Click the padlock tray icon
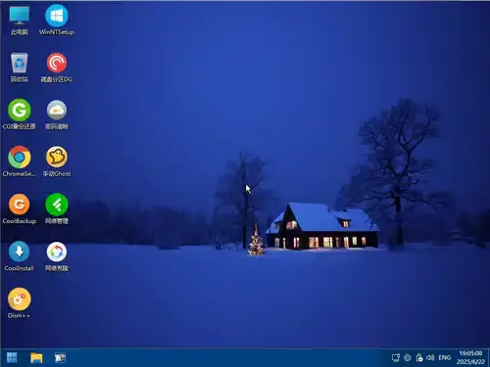 [419, 358]
